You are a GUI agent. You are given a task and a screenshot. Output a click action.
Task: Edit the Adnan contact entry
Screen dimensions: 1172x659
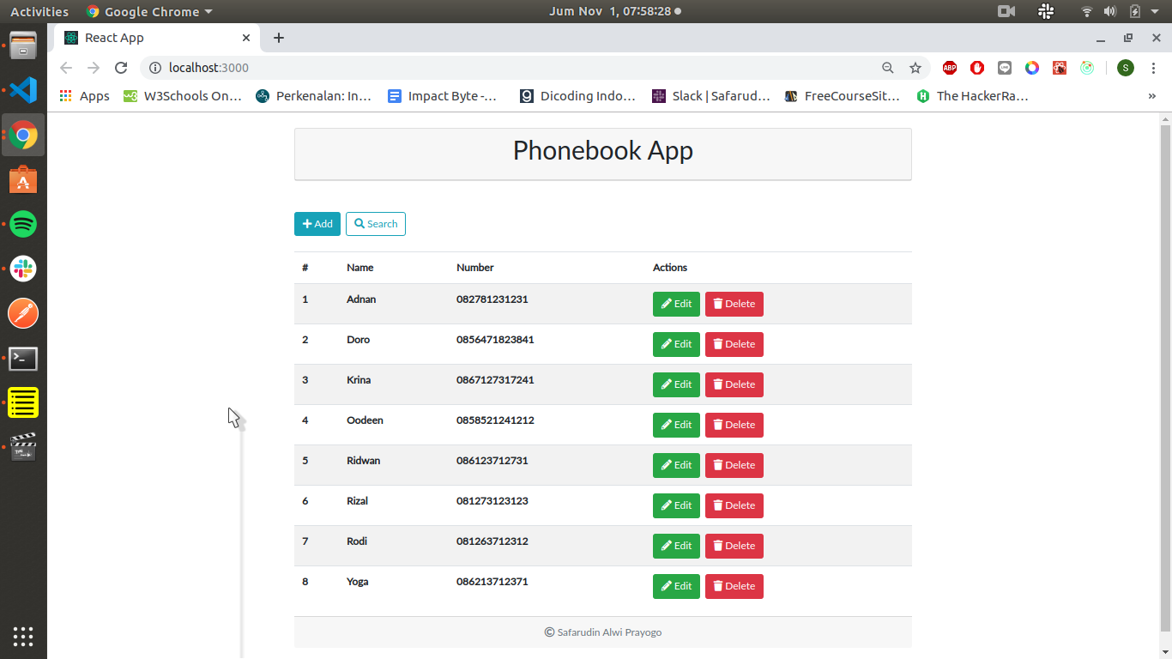(x=676, y=304)
